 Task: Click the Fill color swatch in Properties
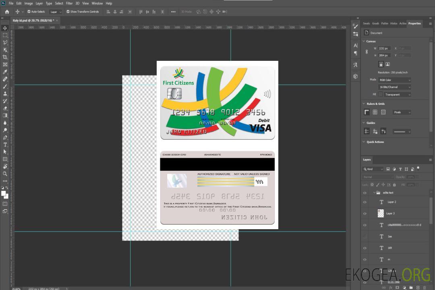(380, 94)
